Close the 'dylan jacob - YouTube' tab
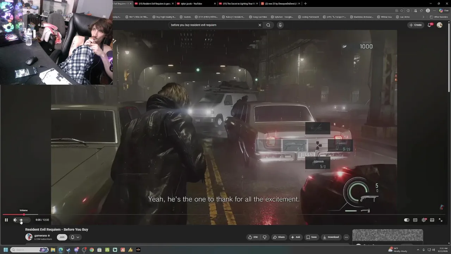 pos(215,4)
